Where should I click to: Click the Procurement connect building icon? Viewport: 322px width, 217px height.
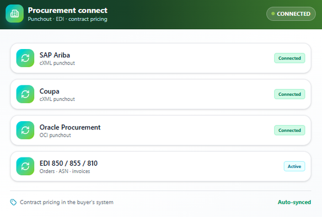(14, 14)
